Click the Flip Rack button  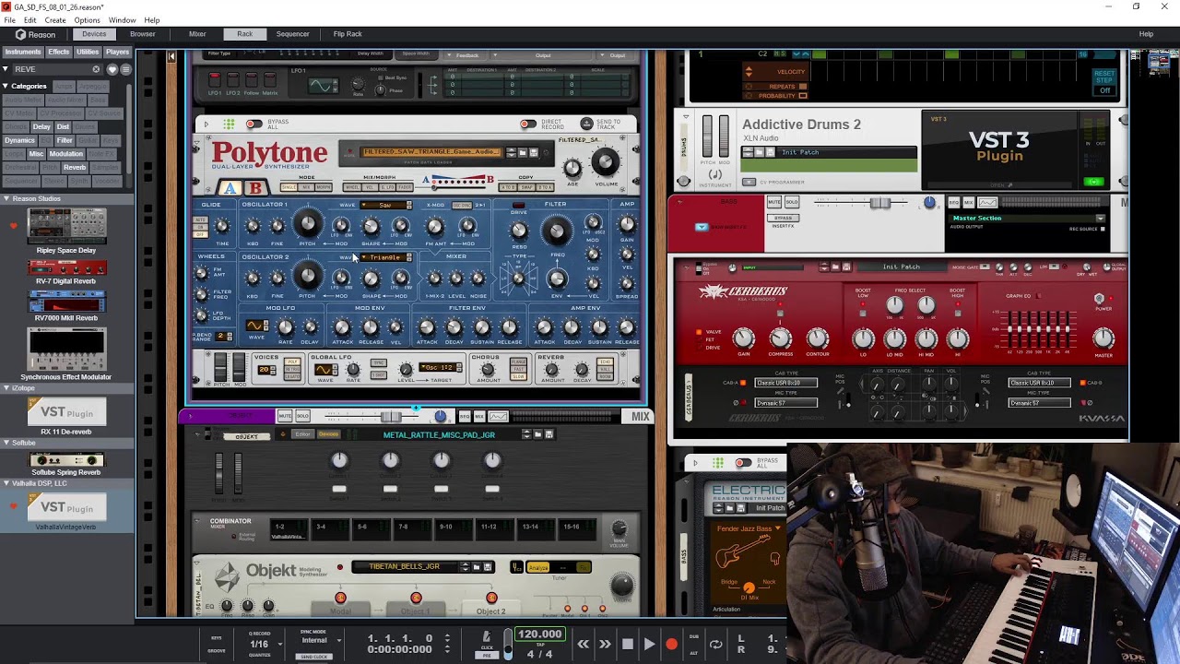348,34
